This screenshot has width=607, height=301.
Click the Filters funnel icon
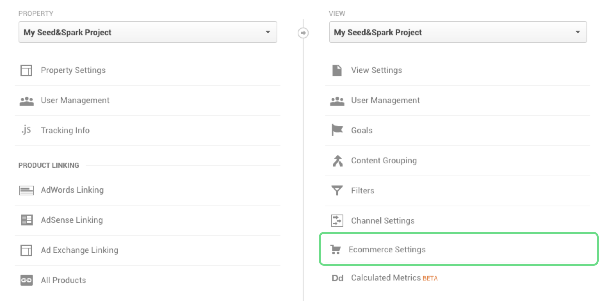point(337,191)
